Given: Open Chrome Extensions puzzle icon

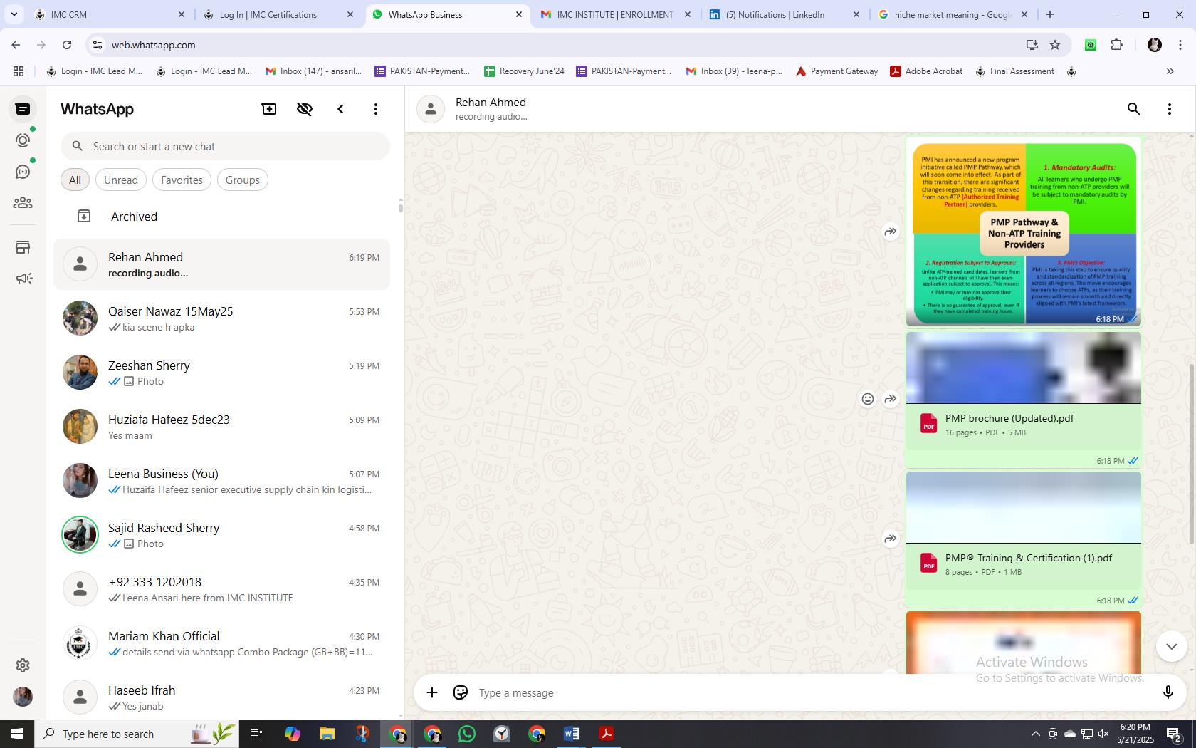Looking at the screenshot, I should 1116,45.
